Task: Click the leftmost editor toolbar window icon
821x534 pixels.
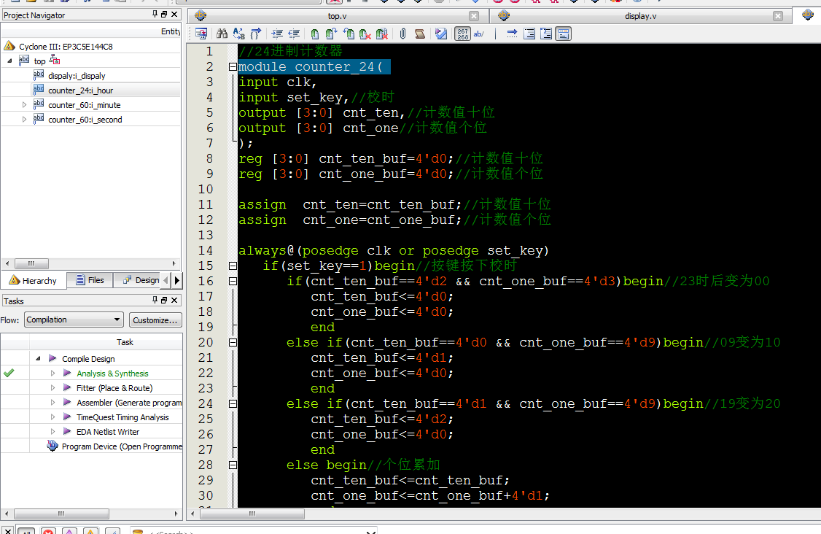Action: point(201,34)
